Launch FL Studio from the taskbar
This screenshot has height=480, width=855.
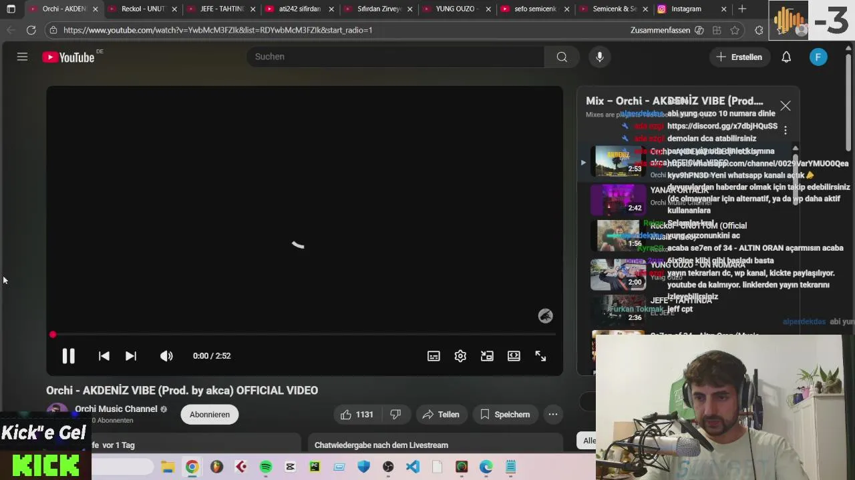point(216,467)
